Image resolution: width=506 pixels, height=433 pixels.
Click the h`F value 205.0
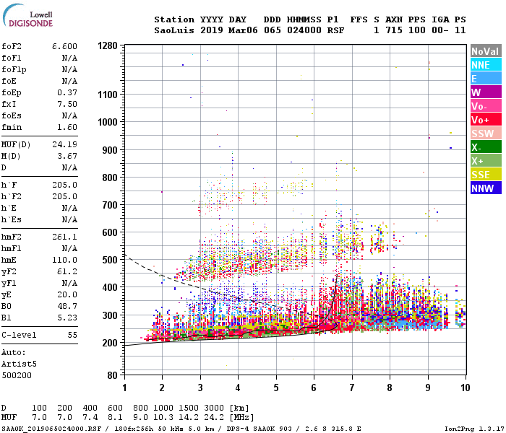coord(64,185)
